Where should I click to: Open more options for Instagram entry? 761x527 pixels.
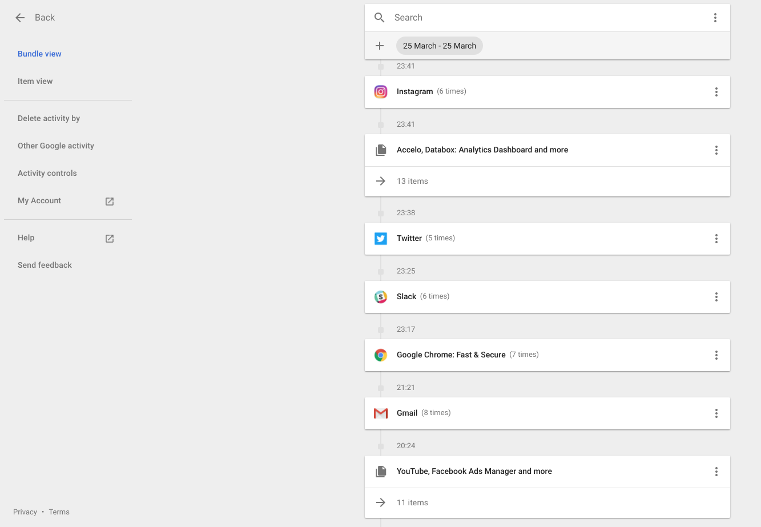716,92
